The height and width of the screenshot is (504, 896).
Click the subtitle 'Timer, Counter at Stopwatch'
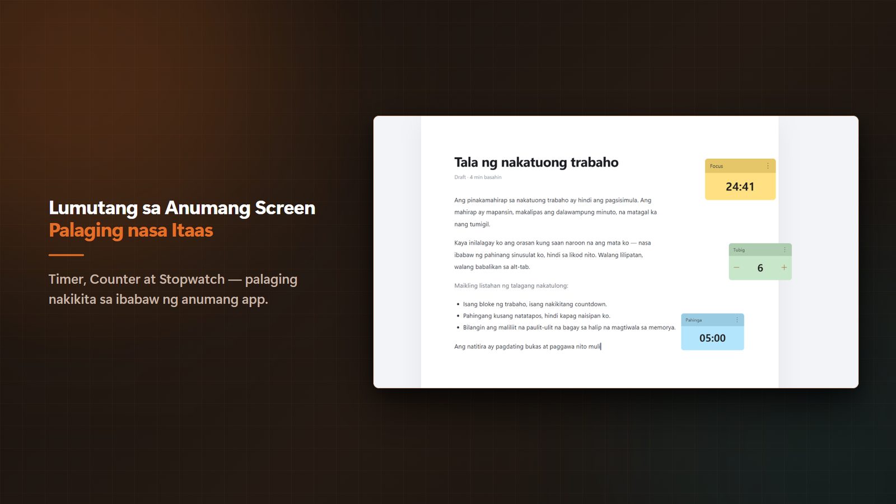pyautogui.click(x=137, y=279)
